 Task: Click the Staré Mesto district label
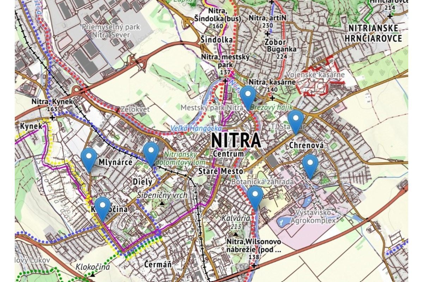click(220, 171)
